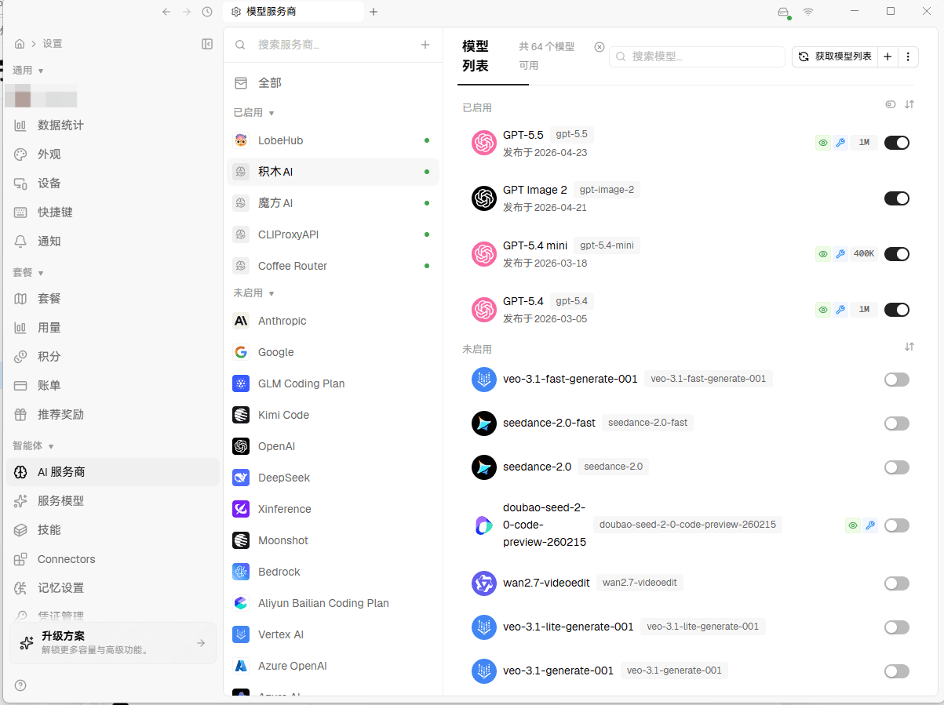Select the DeepSeek provider
Viewport: 944px width, 705px height.
click(333, 478)
